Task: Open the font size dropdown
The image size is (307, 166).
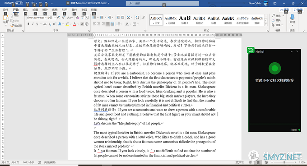Action: 51,18
